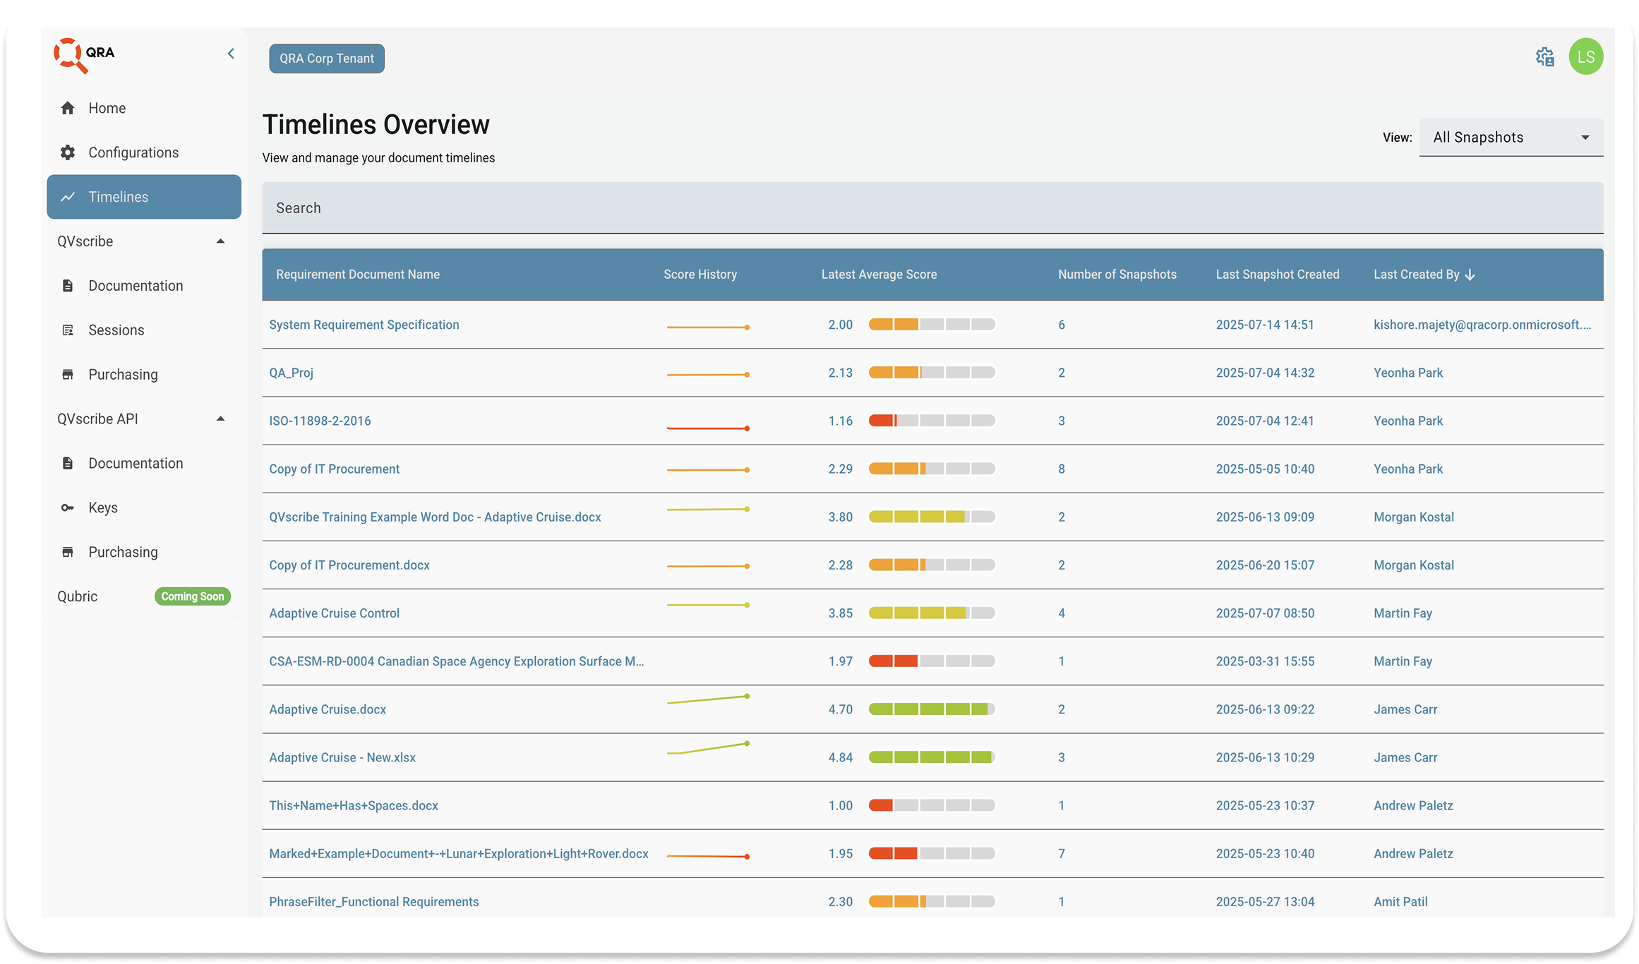Screen dimensions: 1639x964
Task: Click the 4.84 average score value
Action: coord(840,757)
